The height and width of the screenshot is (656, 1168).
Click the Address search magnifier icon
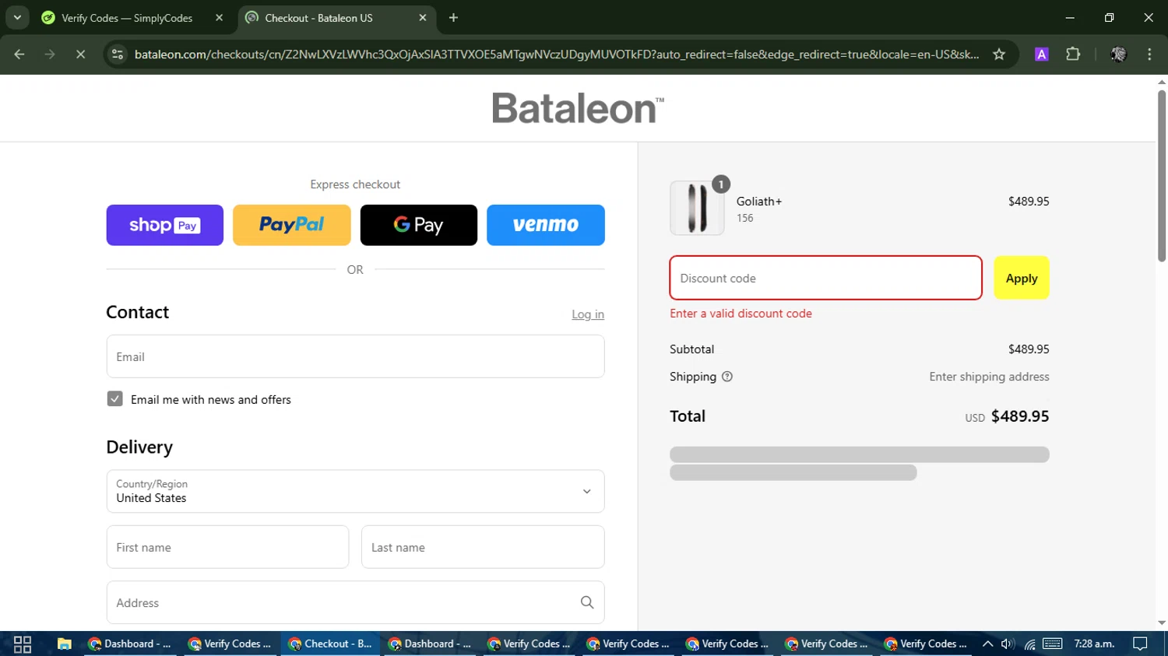pos(587,602)
